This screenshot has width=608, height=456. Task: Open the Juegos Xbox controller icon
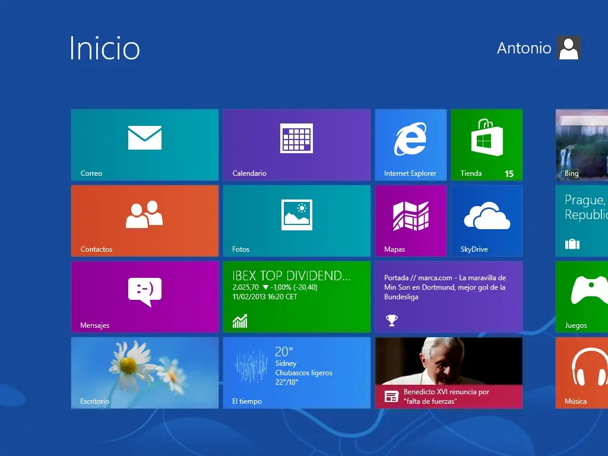point(590,290)
